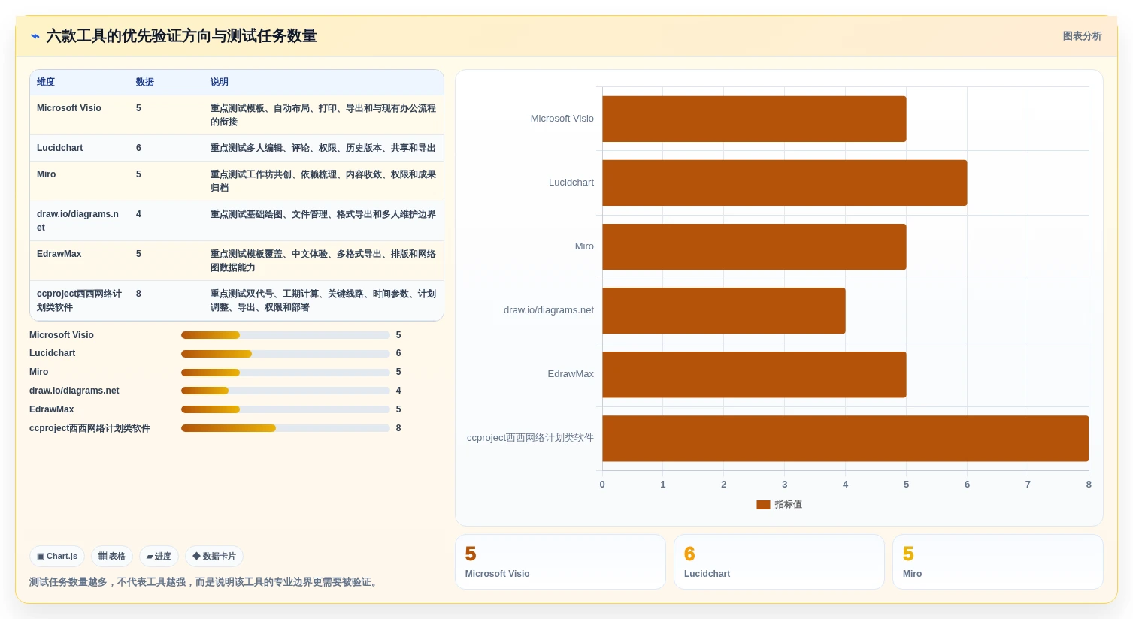Click the 图表分析 label in the header
1133x619 pixels.
point(1082,36)
